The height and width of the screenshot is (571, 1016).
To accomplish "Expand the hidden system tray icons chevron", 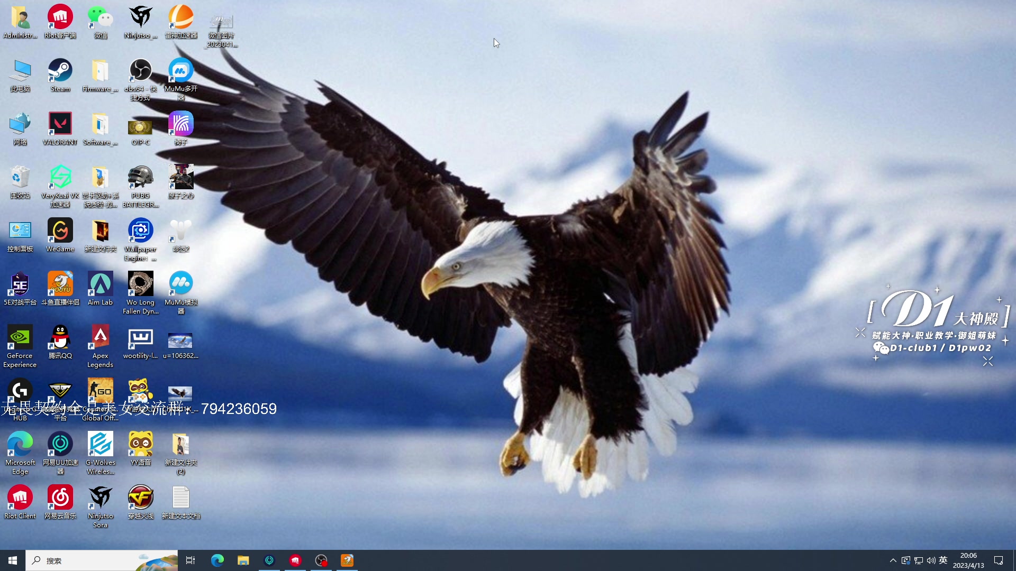I will click(x=893, y=560).
